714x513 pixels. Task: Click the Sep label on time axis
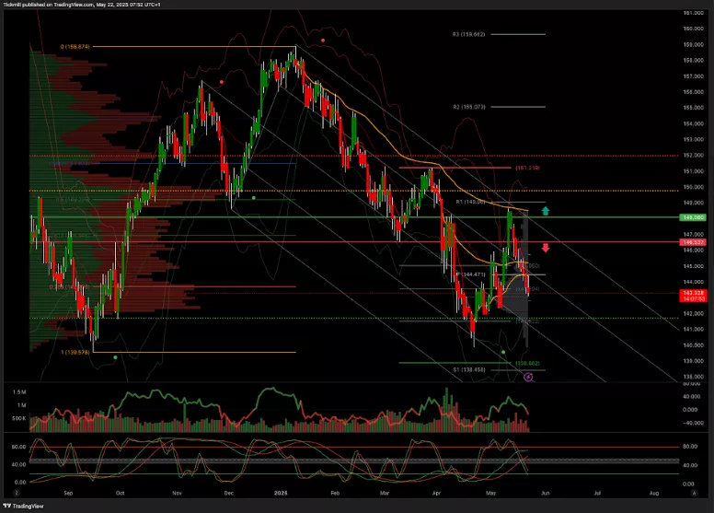click(x=71, y=493)
